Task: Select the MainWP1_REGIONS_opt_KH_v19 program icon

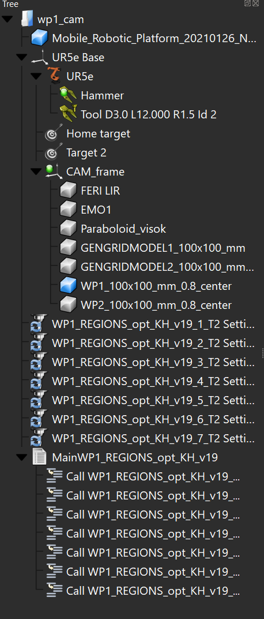Action: [39, 457]
